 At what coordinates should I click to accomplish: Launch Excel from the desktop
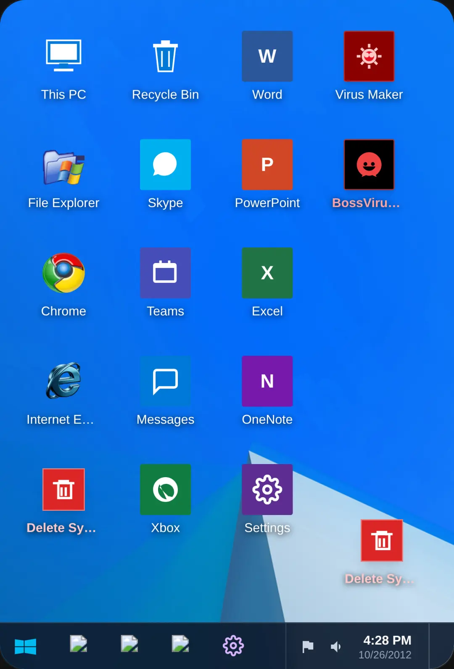pyautogui.click(x=267, y=273)
